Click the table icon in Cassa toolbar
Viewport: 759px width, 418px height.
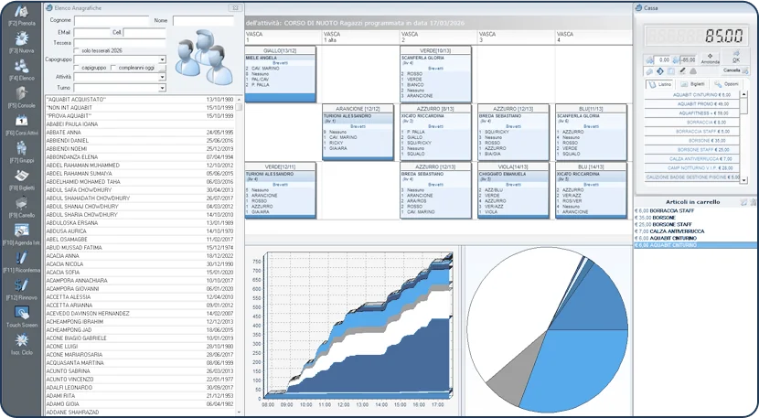click(x=671, y=71)
